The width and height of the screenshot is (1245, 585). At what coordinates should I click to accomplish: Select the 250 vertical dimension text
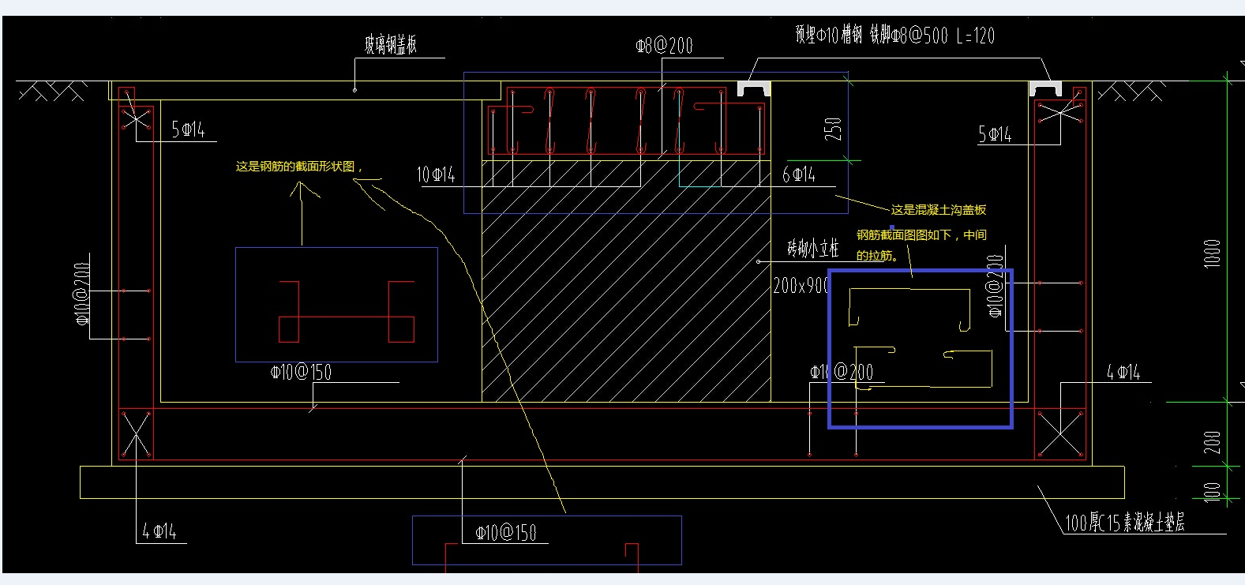[833, 129]
